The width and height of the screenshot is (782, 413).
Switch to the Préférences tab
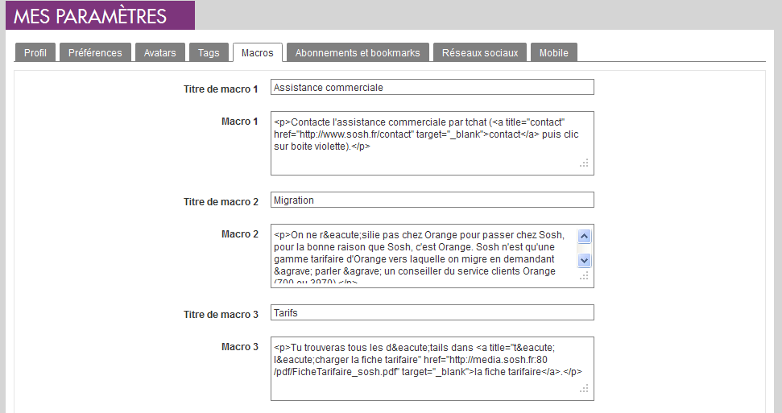(x=95, y=53)
